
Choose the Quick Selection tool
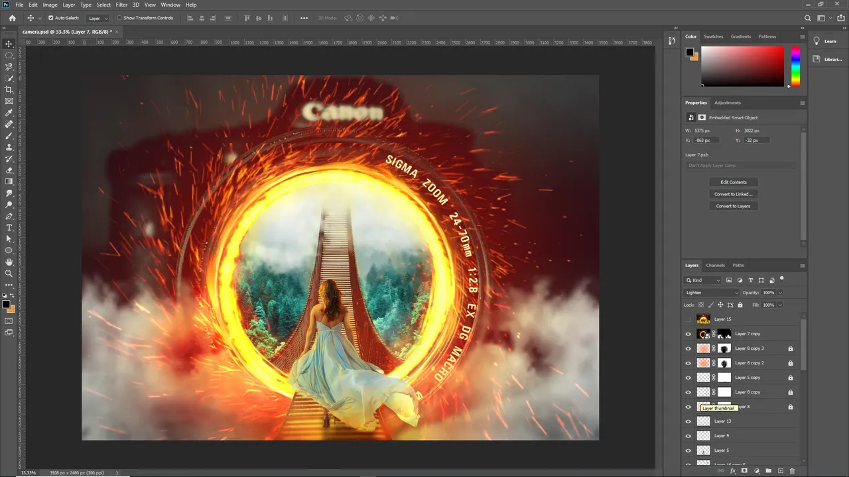pyautogui.click(x=9, y=78)
